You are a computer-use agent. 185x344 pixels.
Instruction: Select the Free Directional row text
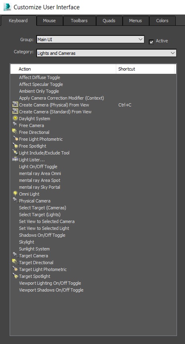[34, 132]
